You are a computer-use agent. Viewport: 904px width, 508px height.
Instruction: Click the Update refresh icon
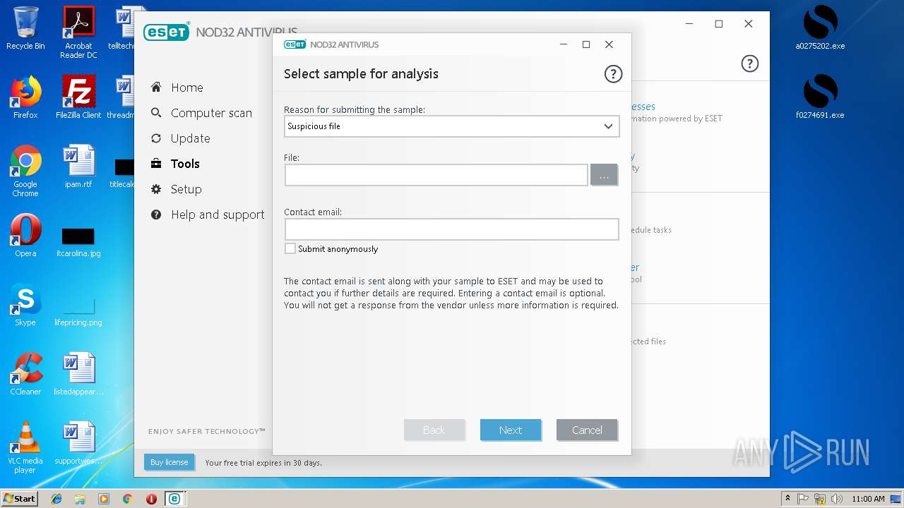coord(156,138)
